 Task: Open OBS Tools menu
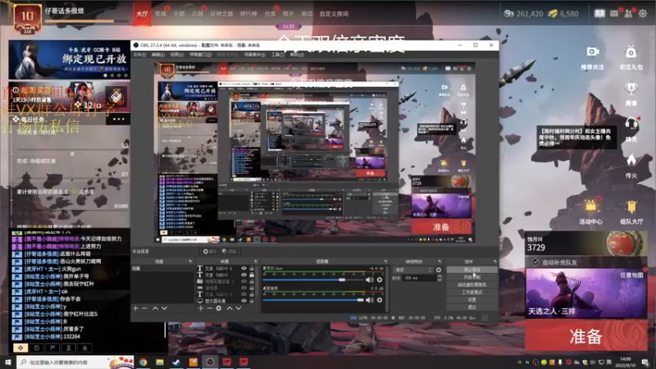[277, 55]
